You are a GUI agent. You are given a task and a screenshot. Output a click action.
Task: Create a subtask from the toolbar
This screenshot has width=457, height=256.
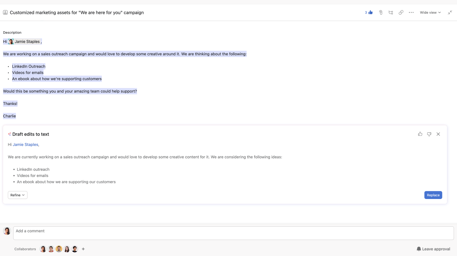pyautogui.click(x=391, y=12)
